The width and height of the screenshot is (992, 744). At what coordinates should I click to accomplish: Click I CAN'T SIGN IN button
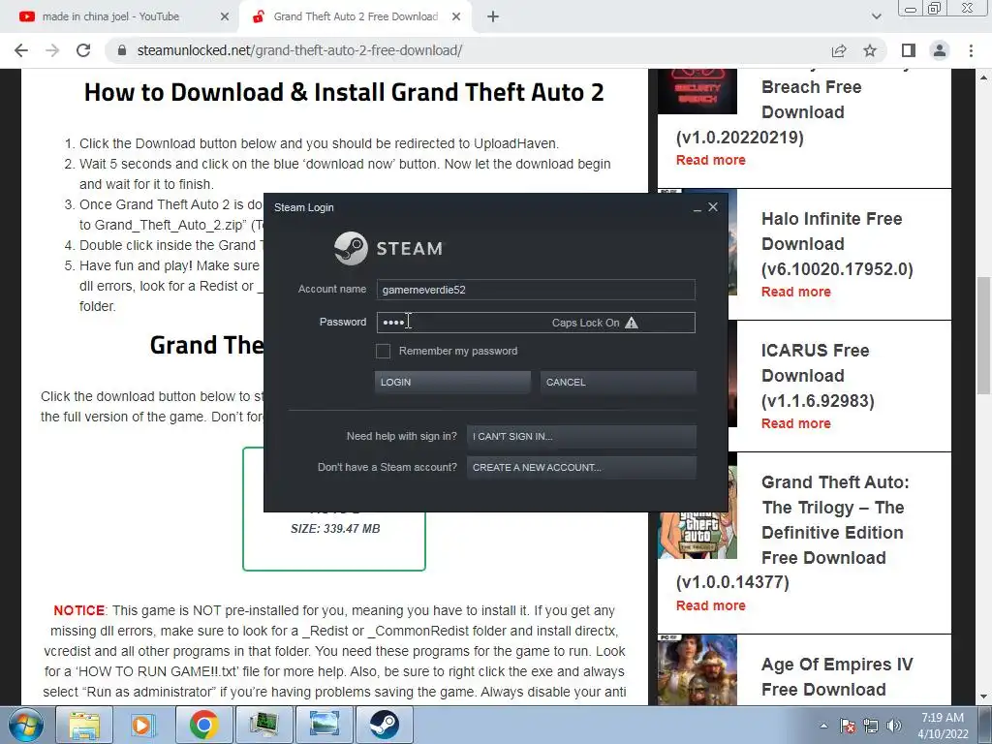581,437
